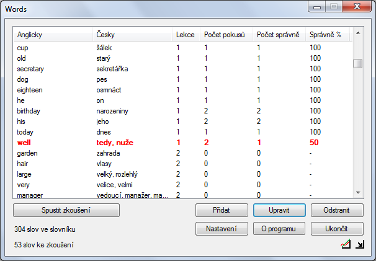Click the translation 'šálek'

(104, 48)
